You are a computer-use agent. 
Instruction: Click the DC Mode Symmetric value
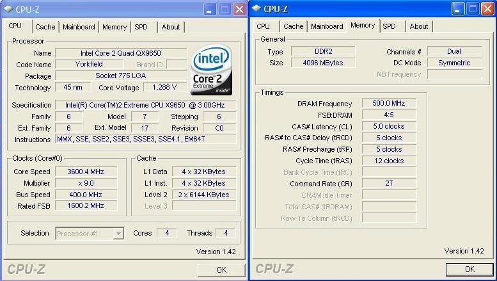point(454,63)
